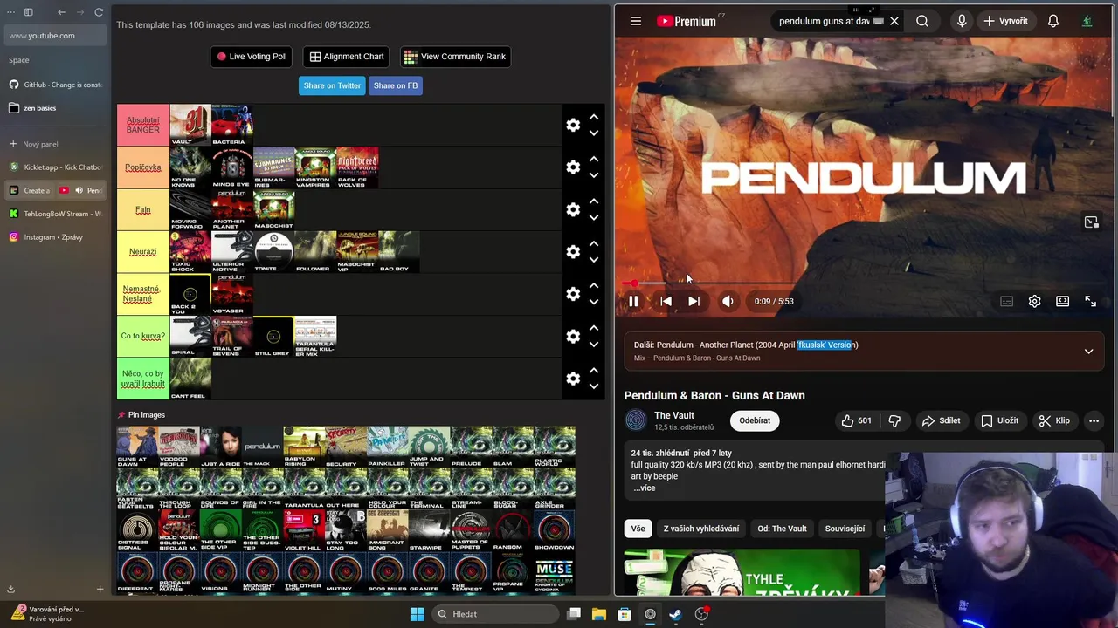Select the Související chip
The height and width of the screenshot is (628, 1118).
[845, 529]
